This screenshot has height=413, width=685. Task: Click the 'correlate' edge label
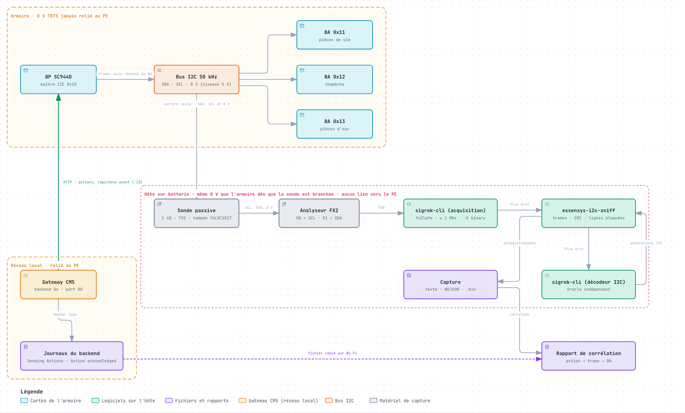point(520,314)
